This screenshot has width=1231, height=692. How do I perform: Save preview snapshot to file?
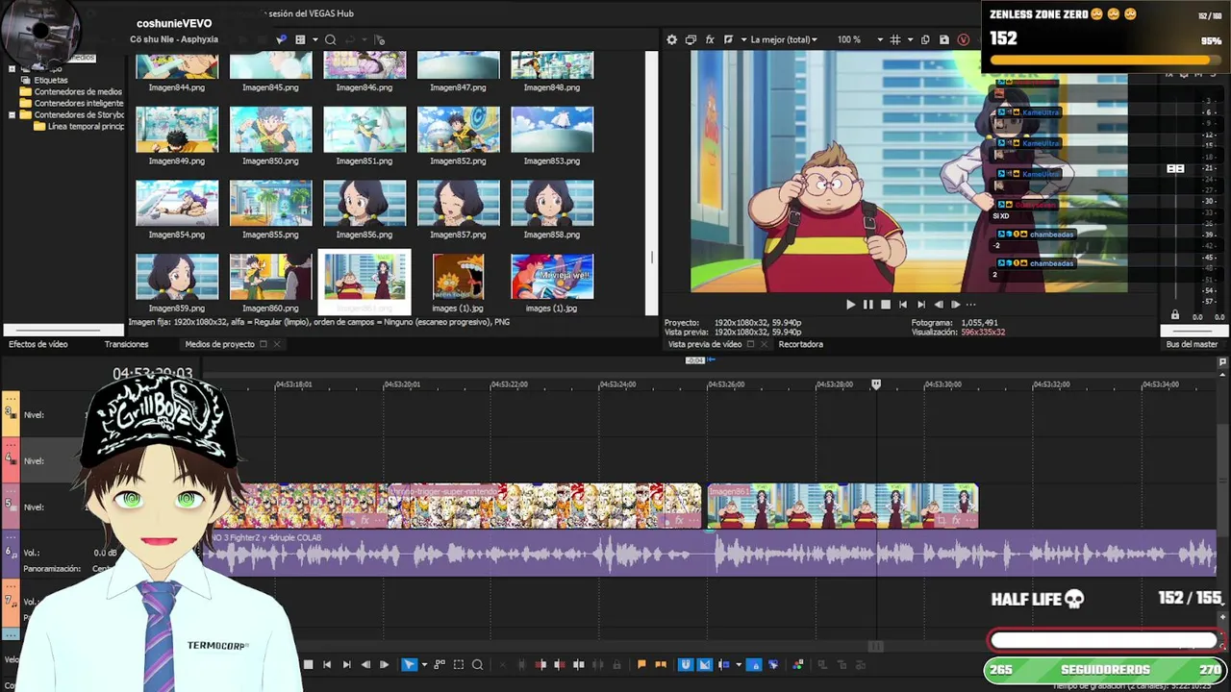point(944,39)
